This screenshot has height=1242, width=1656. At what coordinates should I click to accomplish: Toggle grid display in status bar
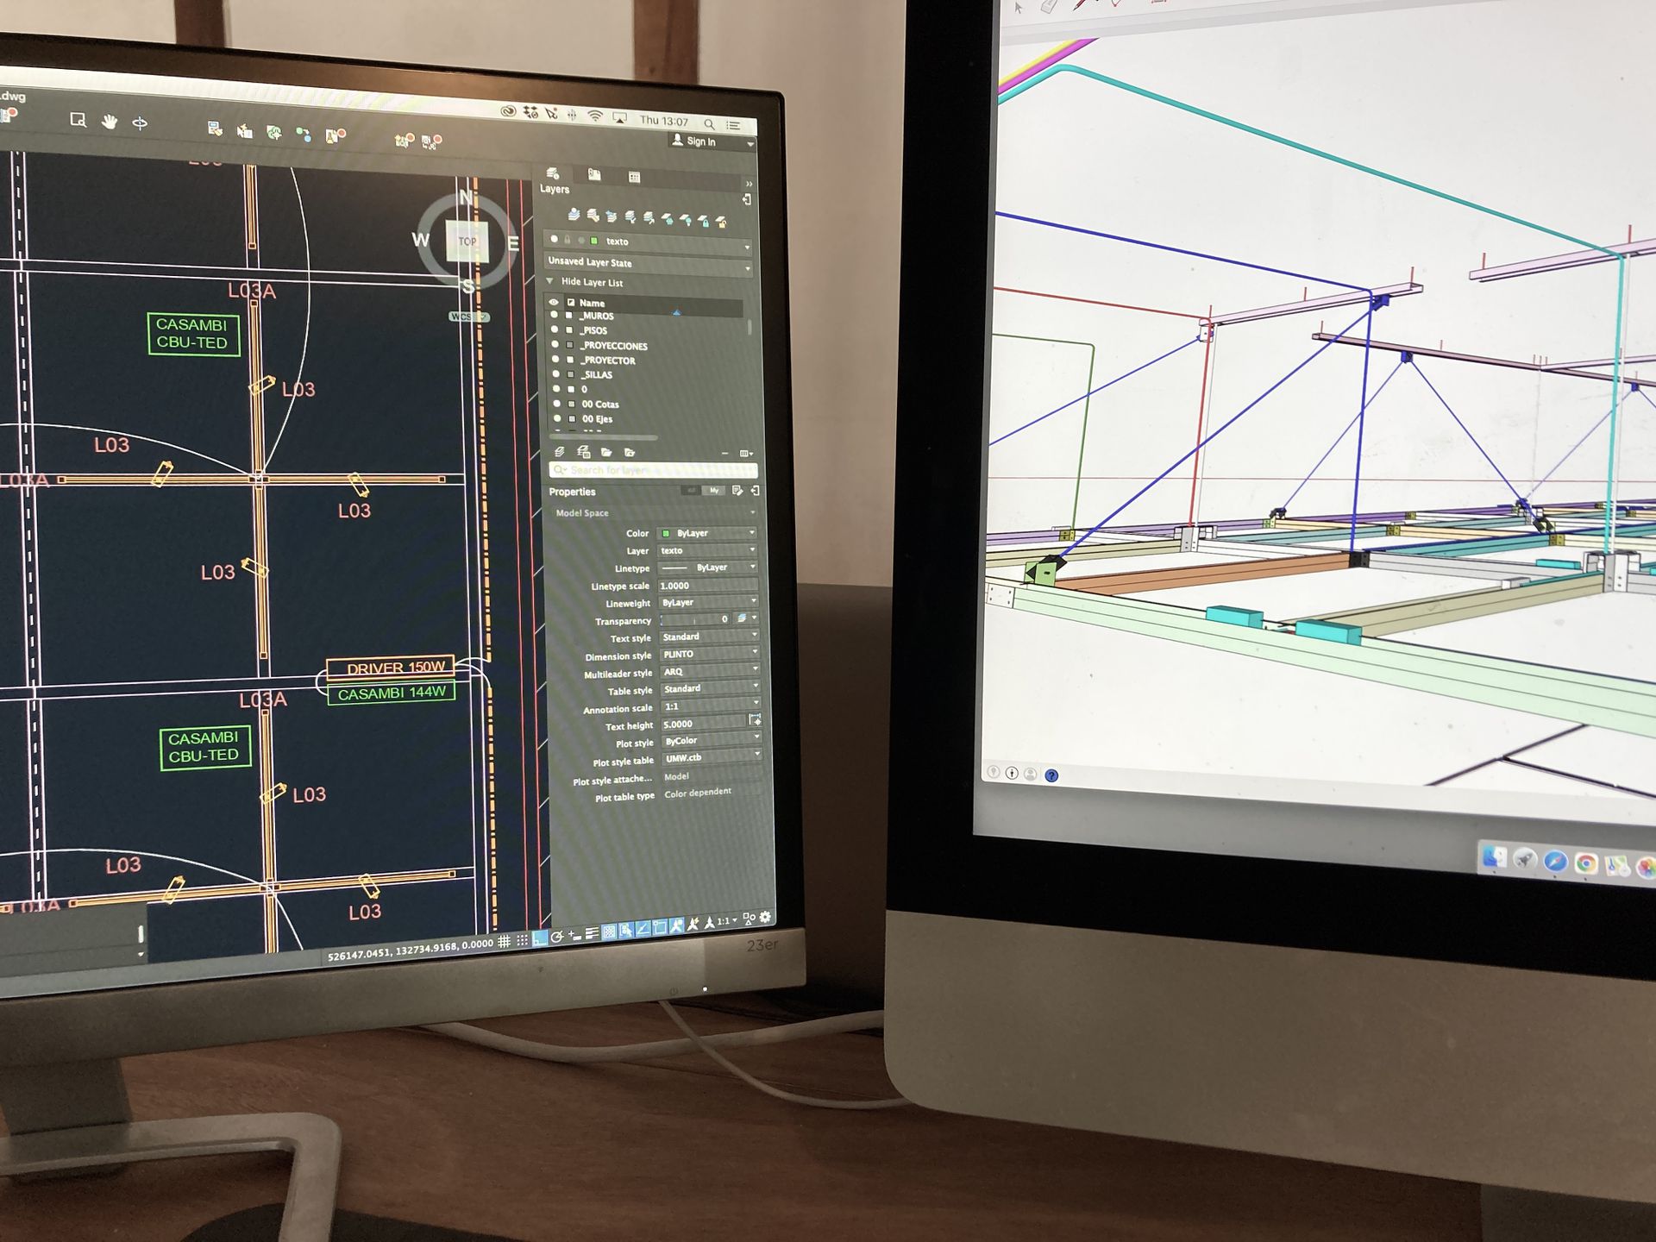click(504, 942)
